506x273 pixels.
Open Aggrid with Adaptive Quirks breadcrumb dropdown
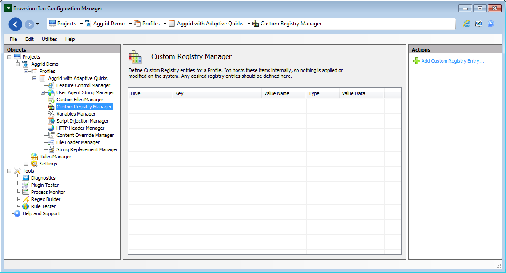coord(249,24)
